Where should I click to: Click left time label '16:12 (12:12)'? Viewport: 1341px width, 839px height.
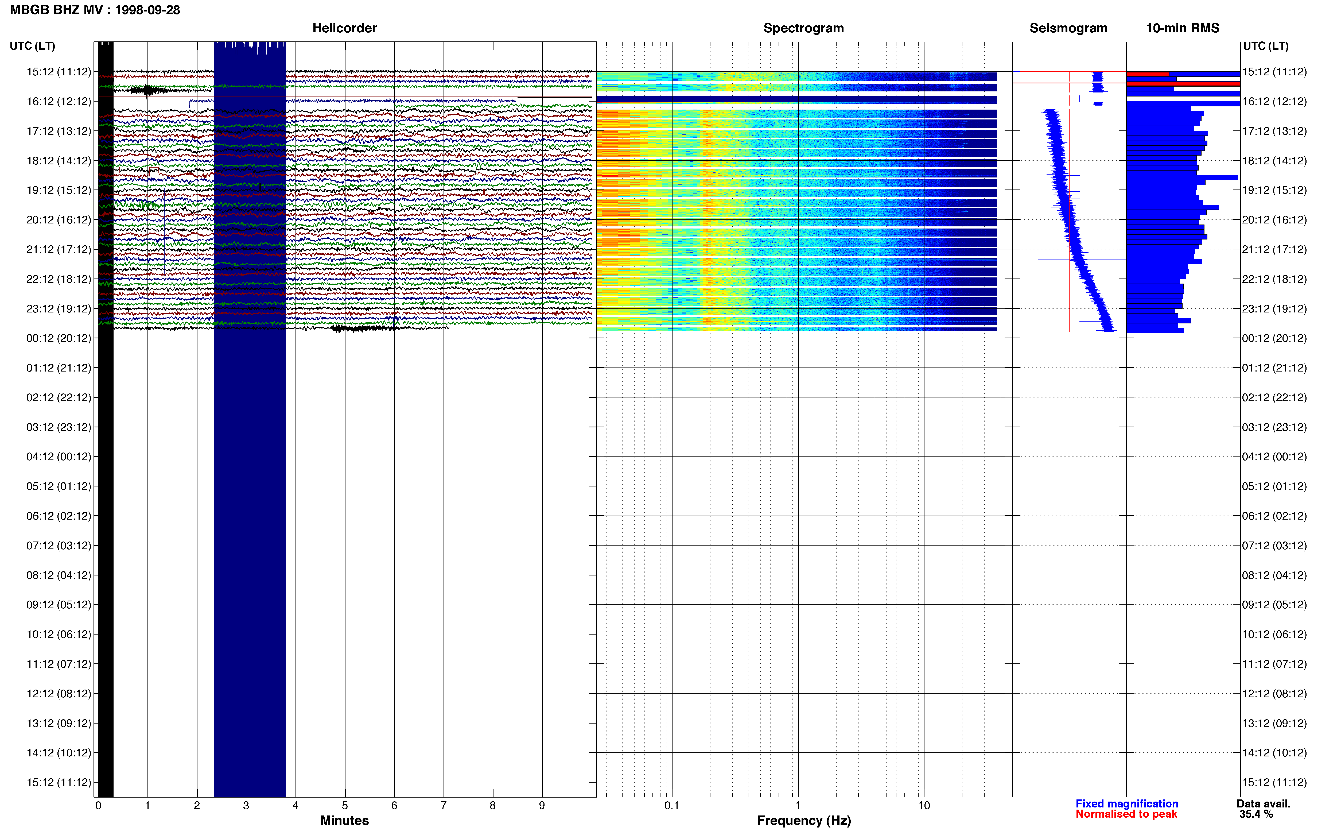point(59,102)
